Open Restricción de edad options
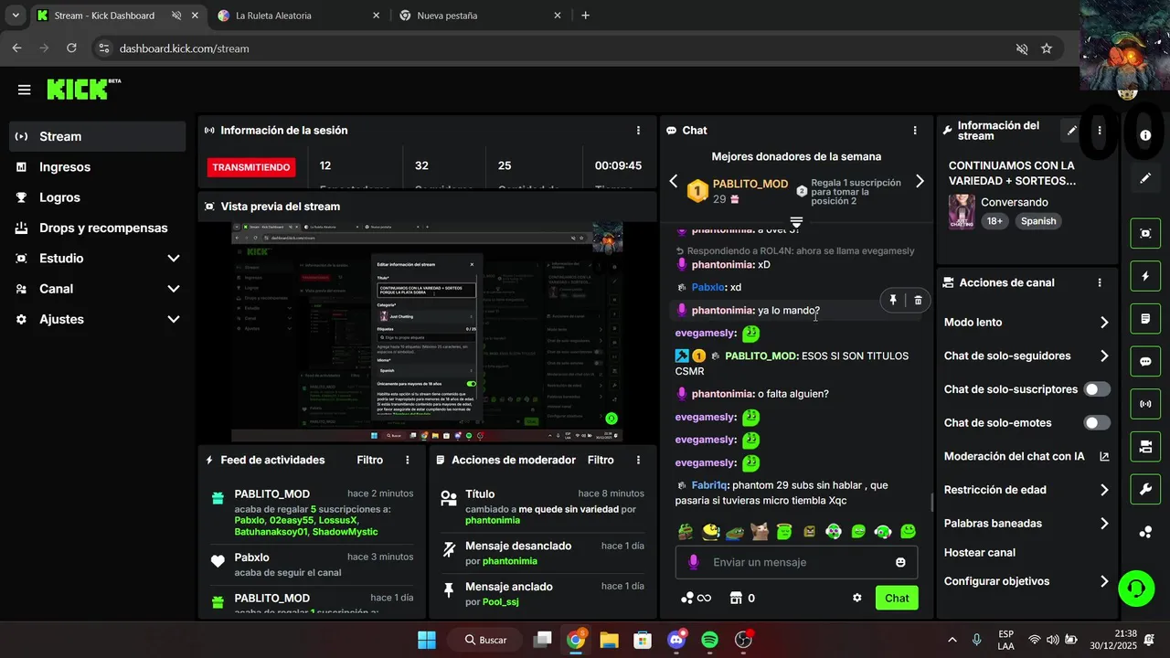Image resolution: width=1170 pixels, height=658 pixels. 1026,490
